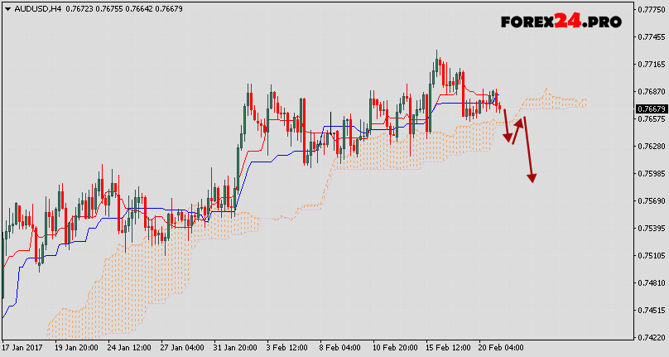The height and width of the screenshot is (357, 669).
Task: Click the 0.77750 price scale label
Action: (651, 10)
